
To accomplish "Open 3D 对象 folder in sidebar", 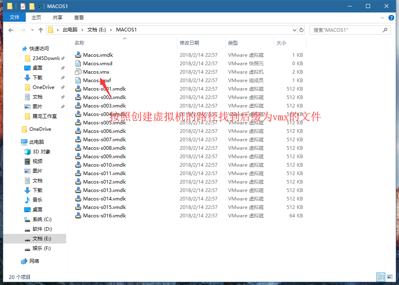I will [41, 151].
